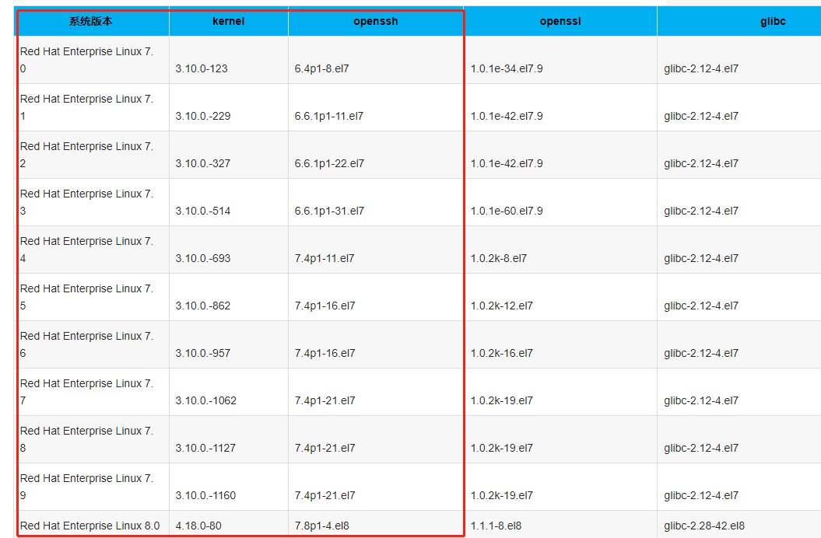
Task: Select openssh value 7.8p1-4.el8
Action: (x=321, y=526)
